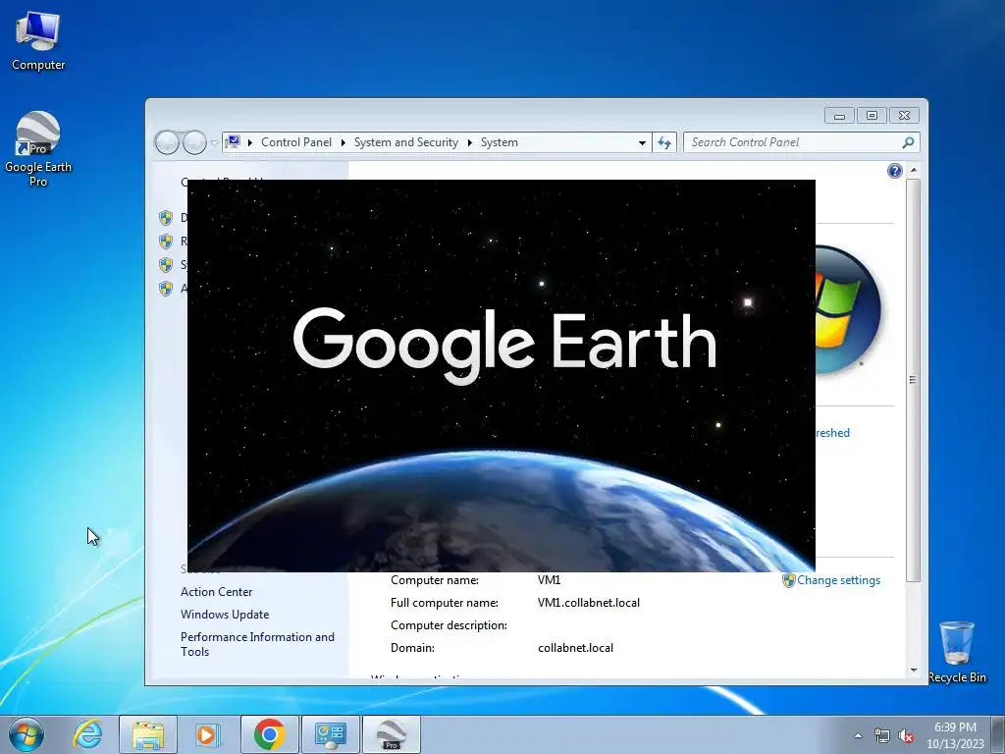This screenshot has width=1005, height=754.
Task: Switch to Google Earth Pro taskbar button
Action: 392,734
